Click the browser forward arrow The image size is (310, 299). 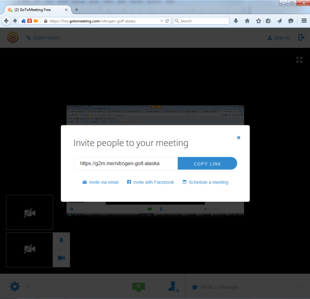pos(15,21)
